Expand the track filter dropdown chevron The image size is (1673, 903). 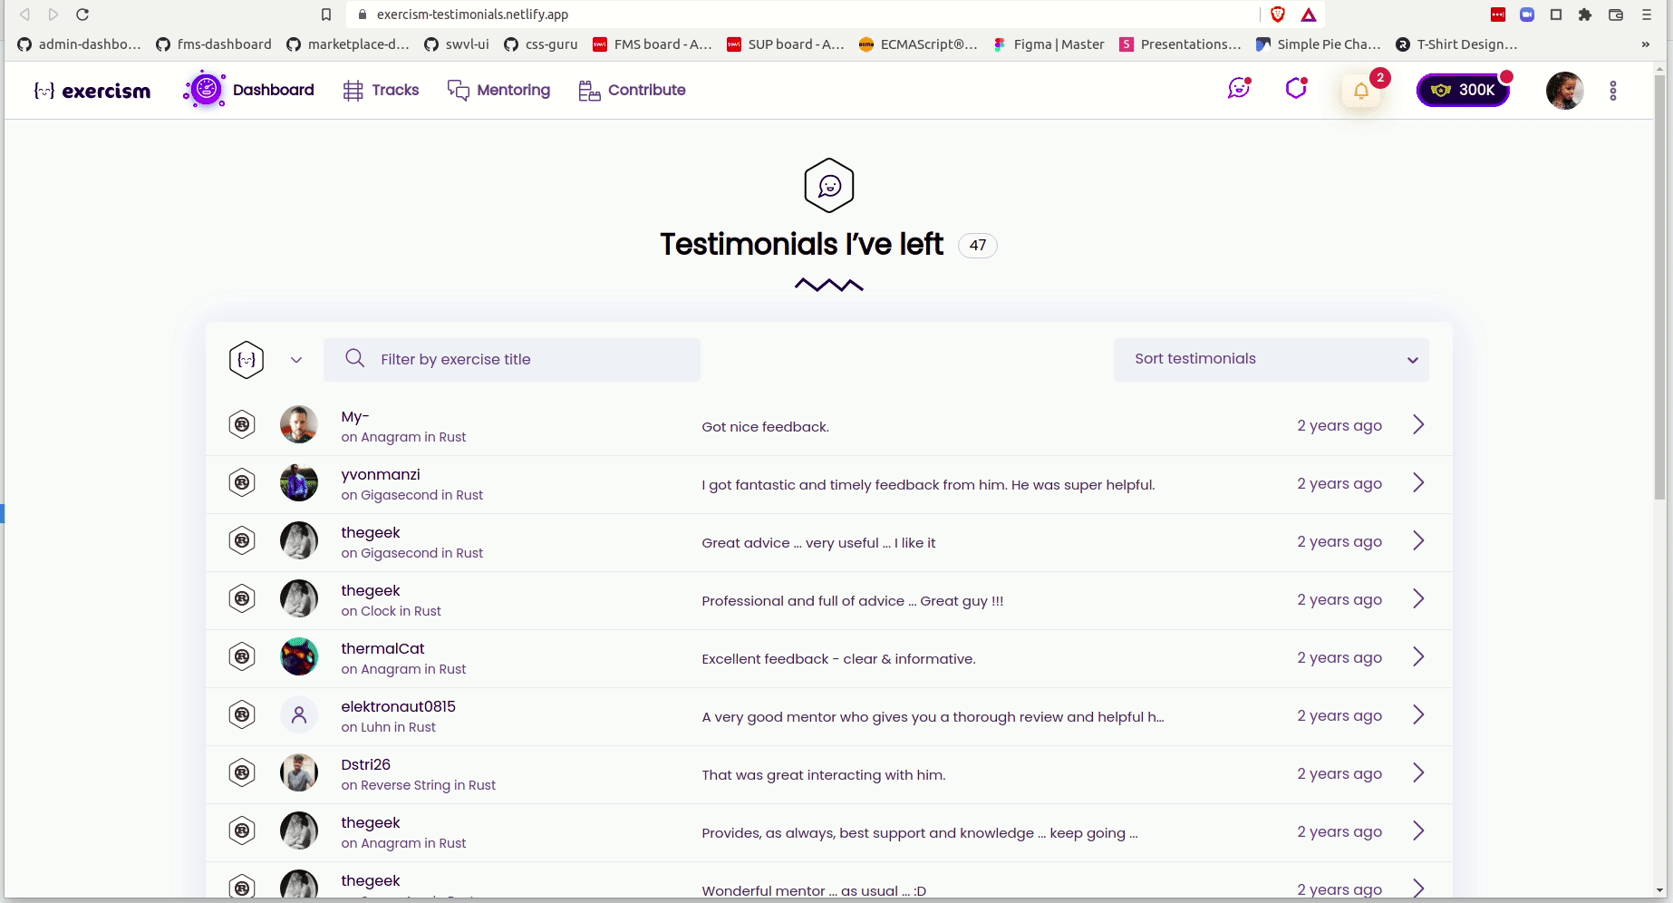[296, 360]
